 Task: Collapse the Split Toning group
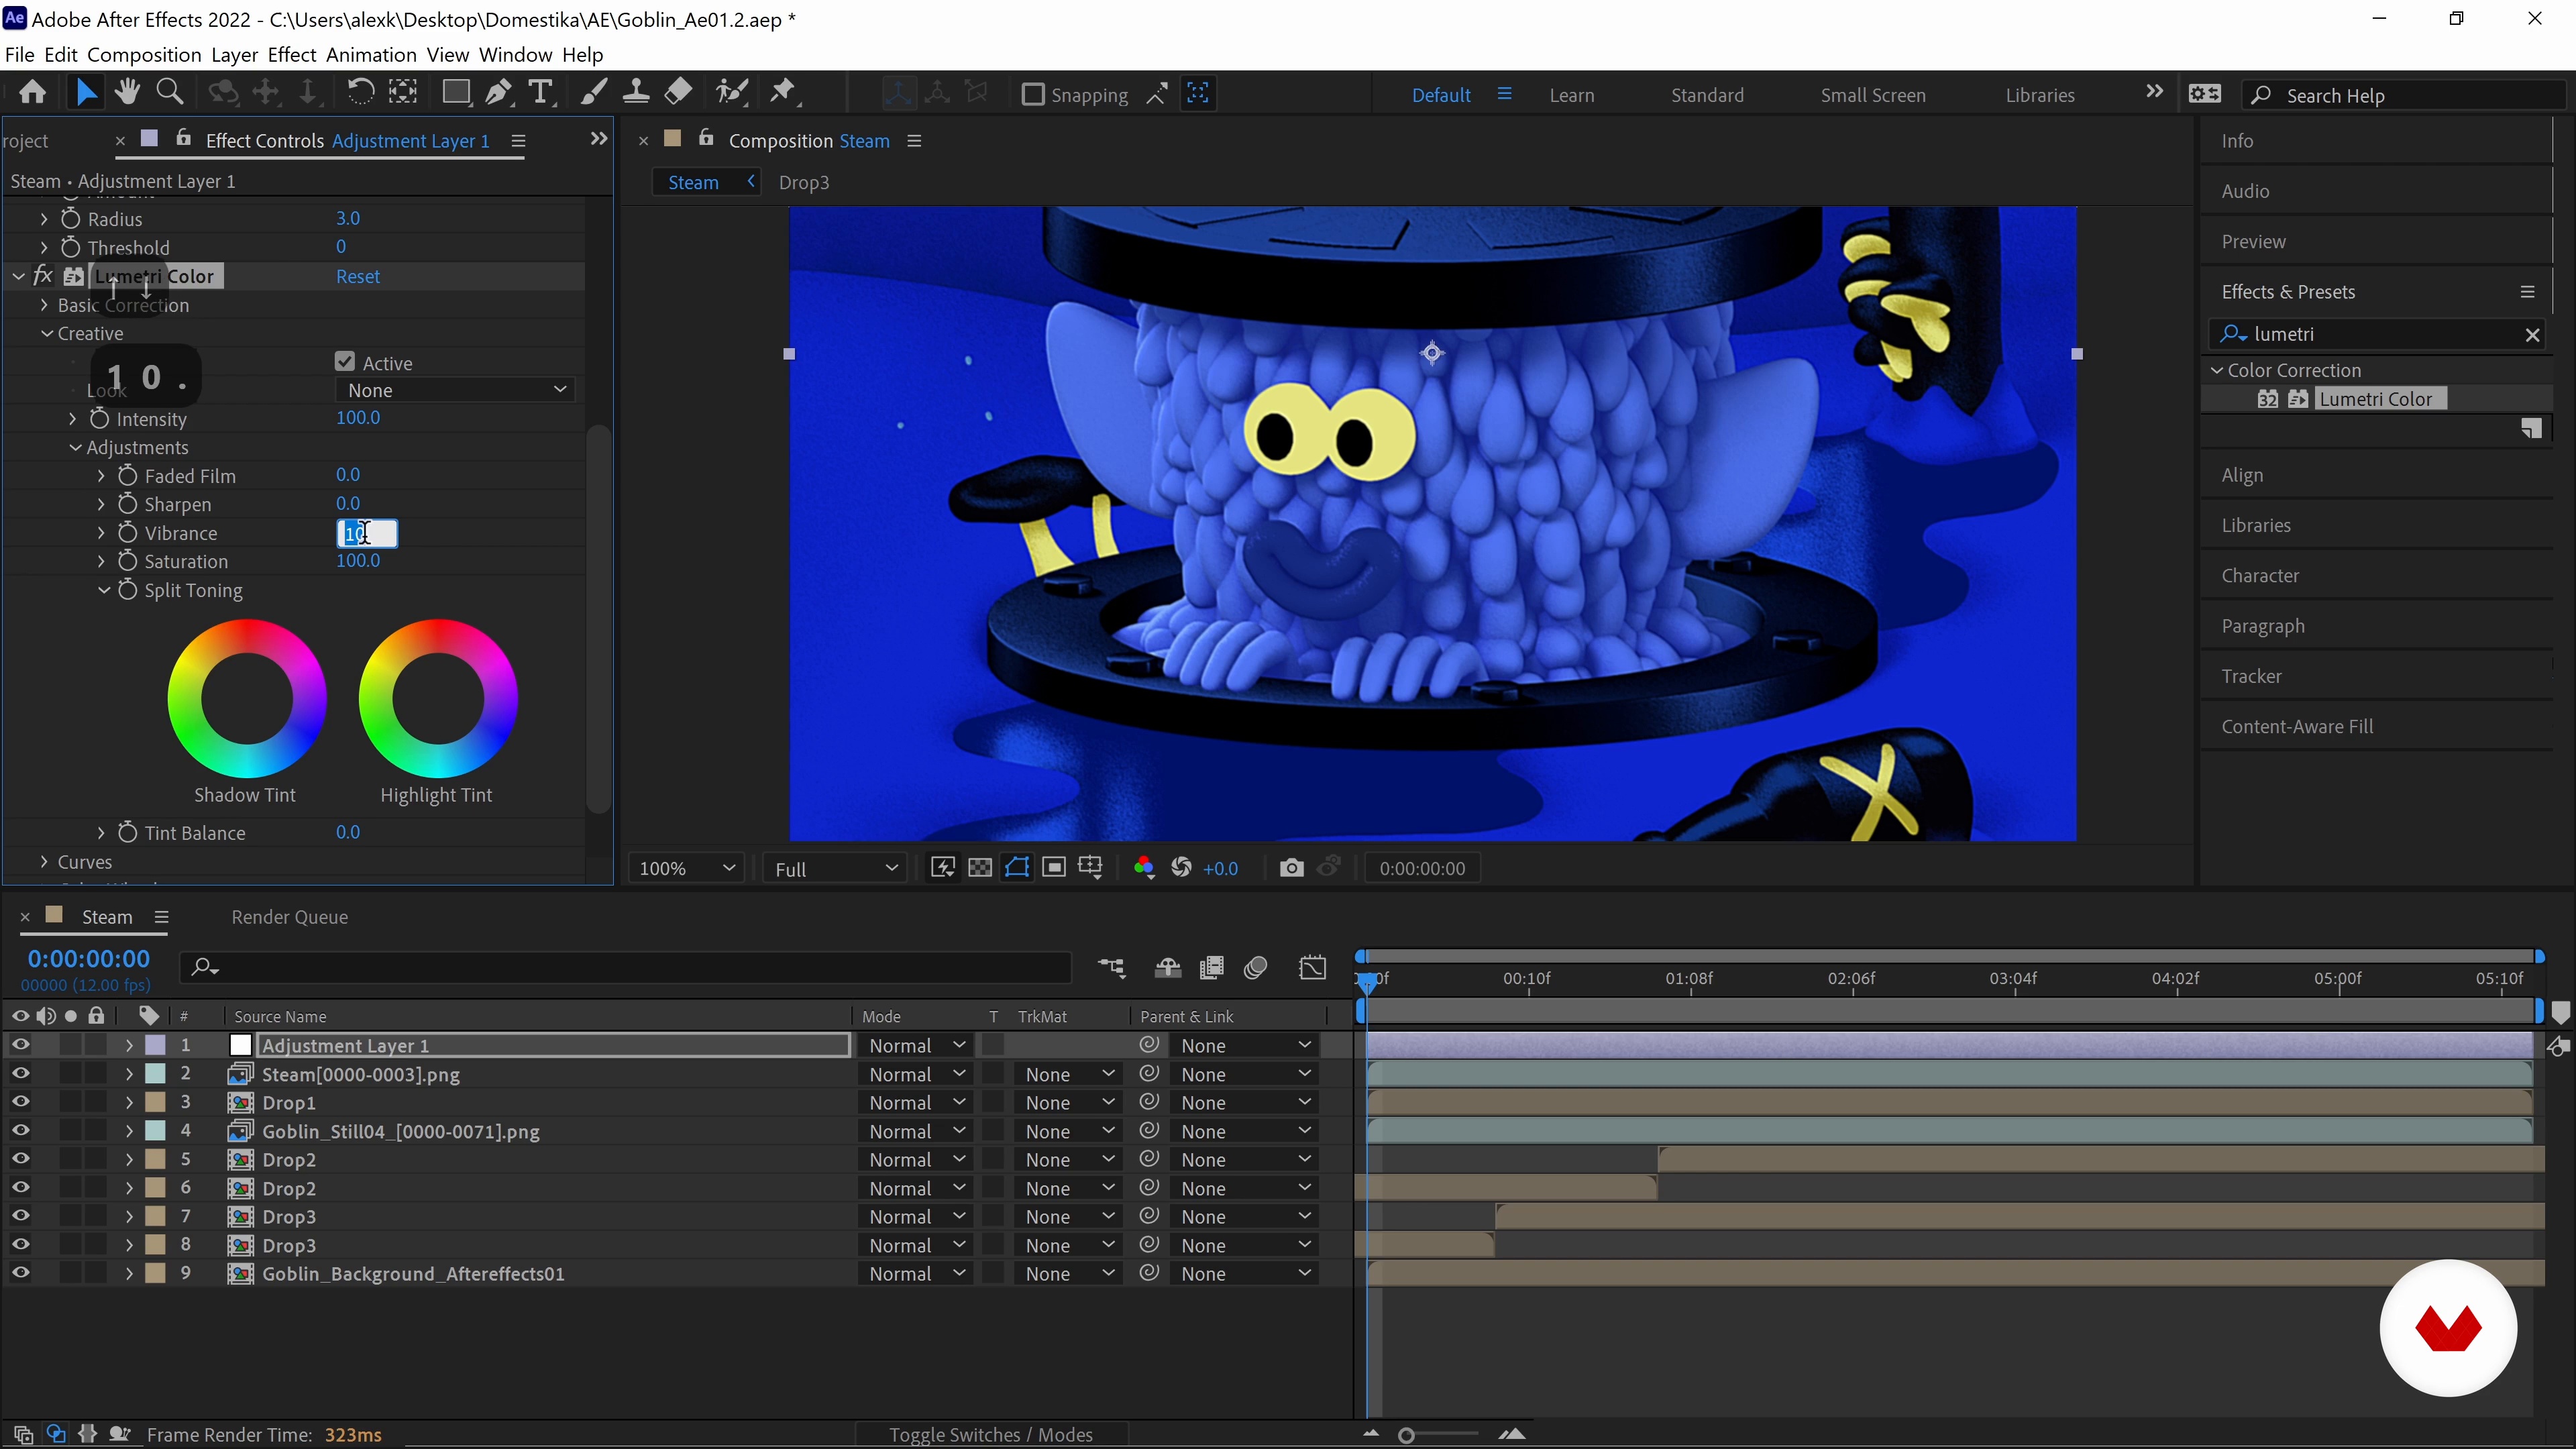[104, 590]
